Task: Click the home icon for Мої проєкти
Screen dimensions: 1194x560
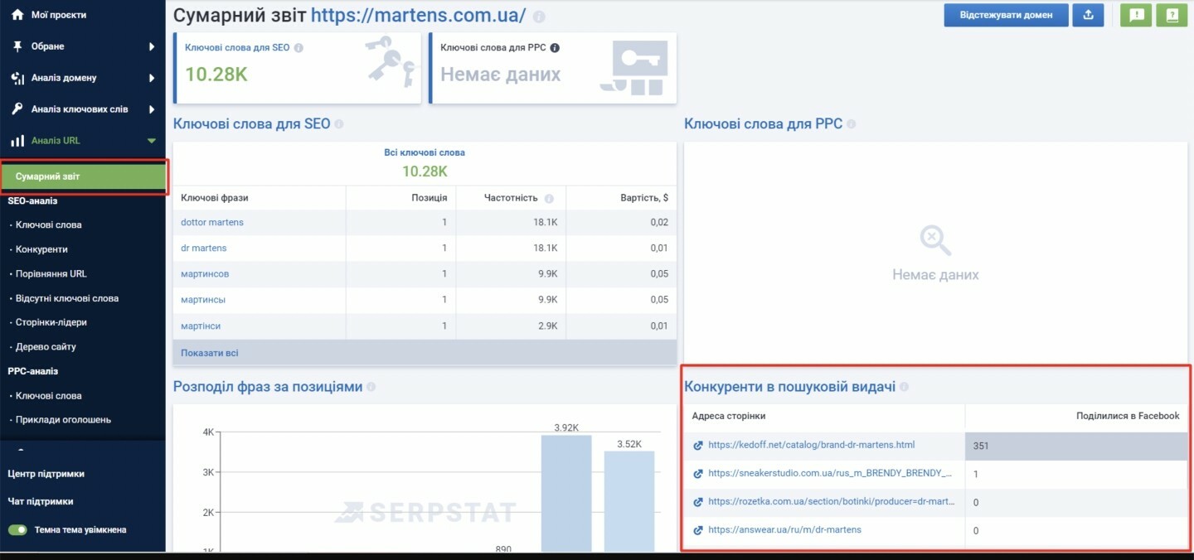Action: [17, 15]
